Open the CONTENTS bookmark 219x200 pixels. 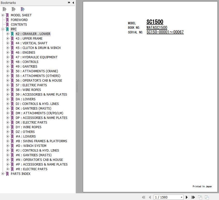point(19,24)
